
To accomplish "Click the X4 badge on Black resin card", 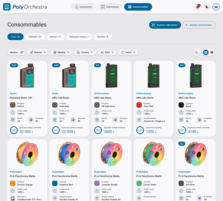I will [x=182, y=65].
